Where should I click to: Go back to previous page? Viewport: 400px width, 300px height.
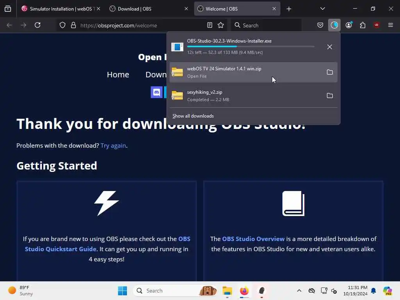click(x=9, y=25)
